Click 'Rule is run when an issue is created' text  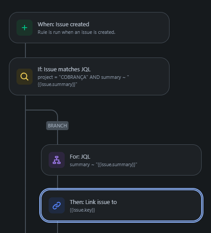click(x=76, y=32)
